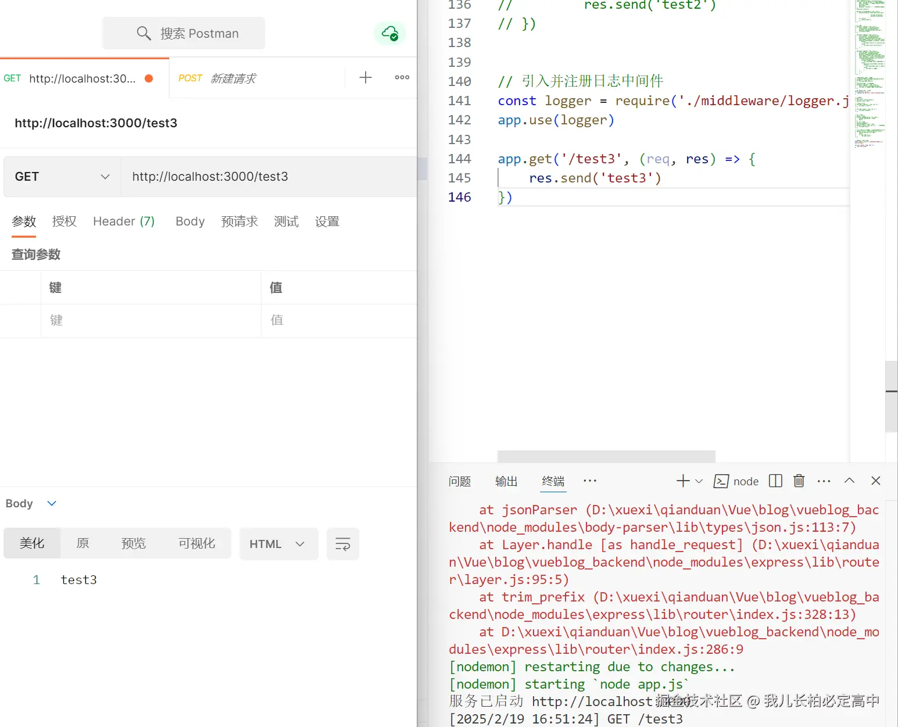This screenshot has height=727, width=898.
Task: Click the 查询参数 section heading
Action: pyautogui.click(x=36, y=255)
